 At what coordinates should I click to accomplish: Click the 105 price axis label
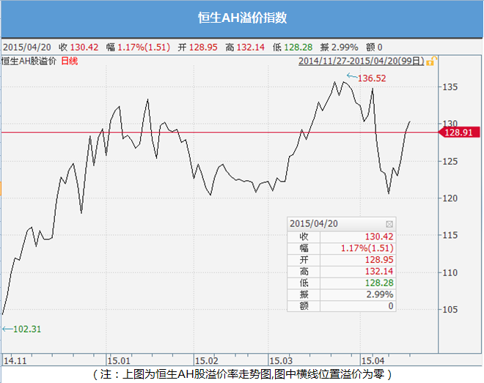[x=450, y=309]
